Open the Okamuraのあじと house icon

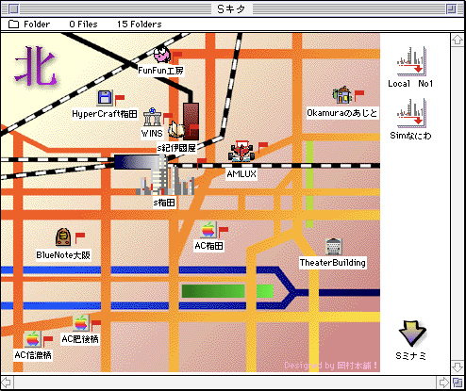click(x=342, y=95)
